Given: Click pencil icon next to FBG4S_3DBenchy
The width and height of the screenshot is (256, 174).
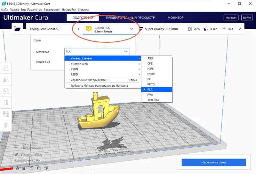Looking at the screenshot, I should [16, 155].
